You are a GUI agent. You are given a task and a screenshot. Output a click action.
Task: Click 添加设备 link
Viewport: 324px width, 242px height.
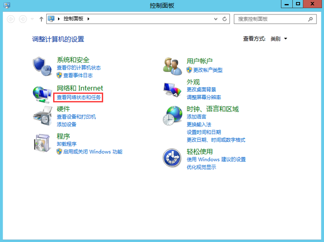(x=67, y=124)
